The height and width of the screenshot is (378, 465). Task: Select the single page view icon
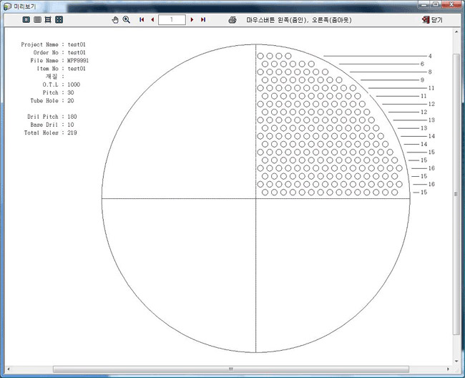(26, 19)
